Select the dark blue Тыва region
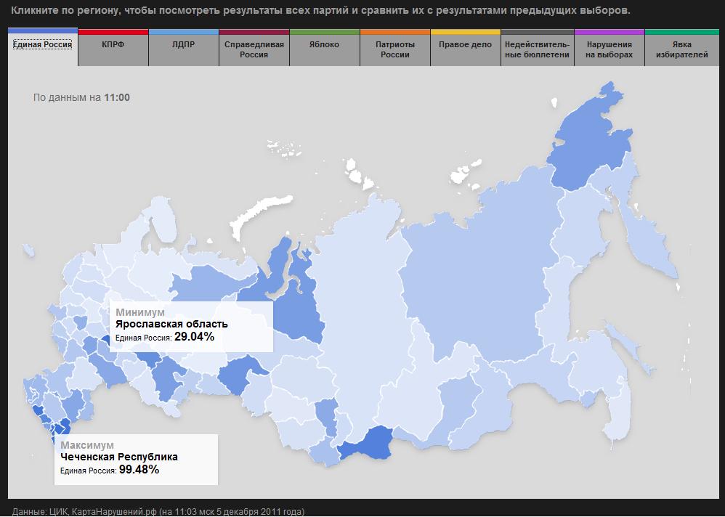The height and width of the screenshot is (517, 725). pos(366,444)
